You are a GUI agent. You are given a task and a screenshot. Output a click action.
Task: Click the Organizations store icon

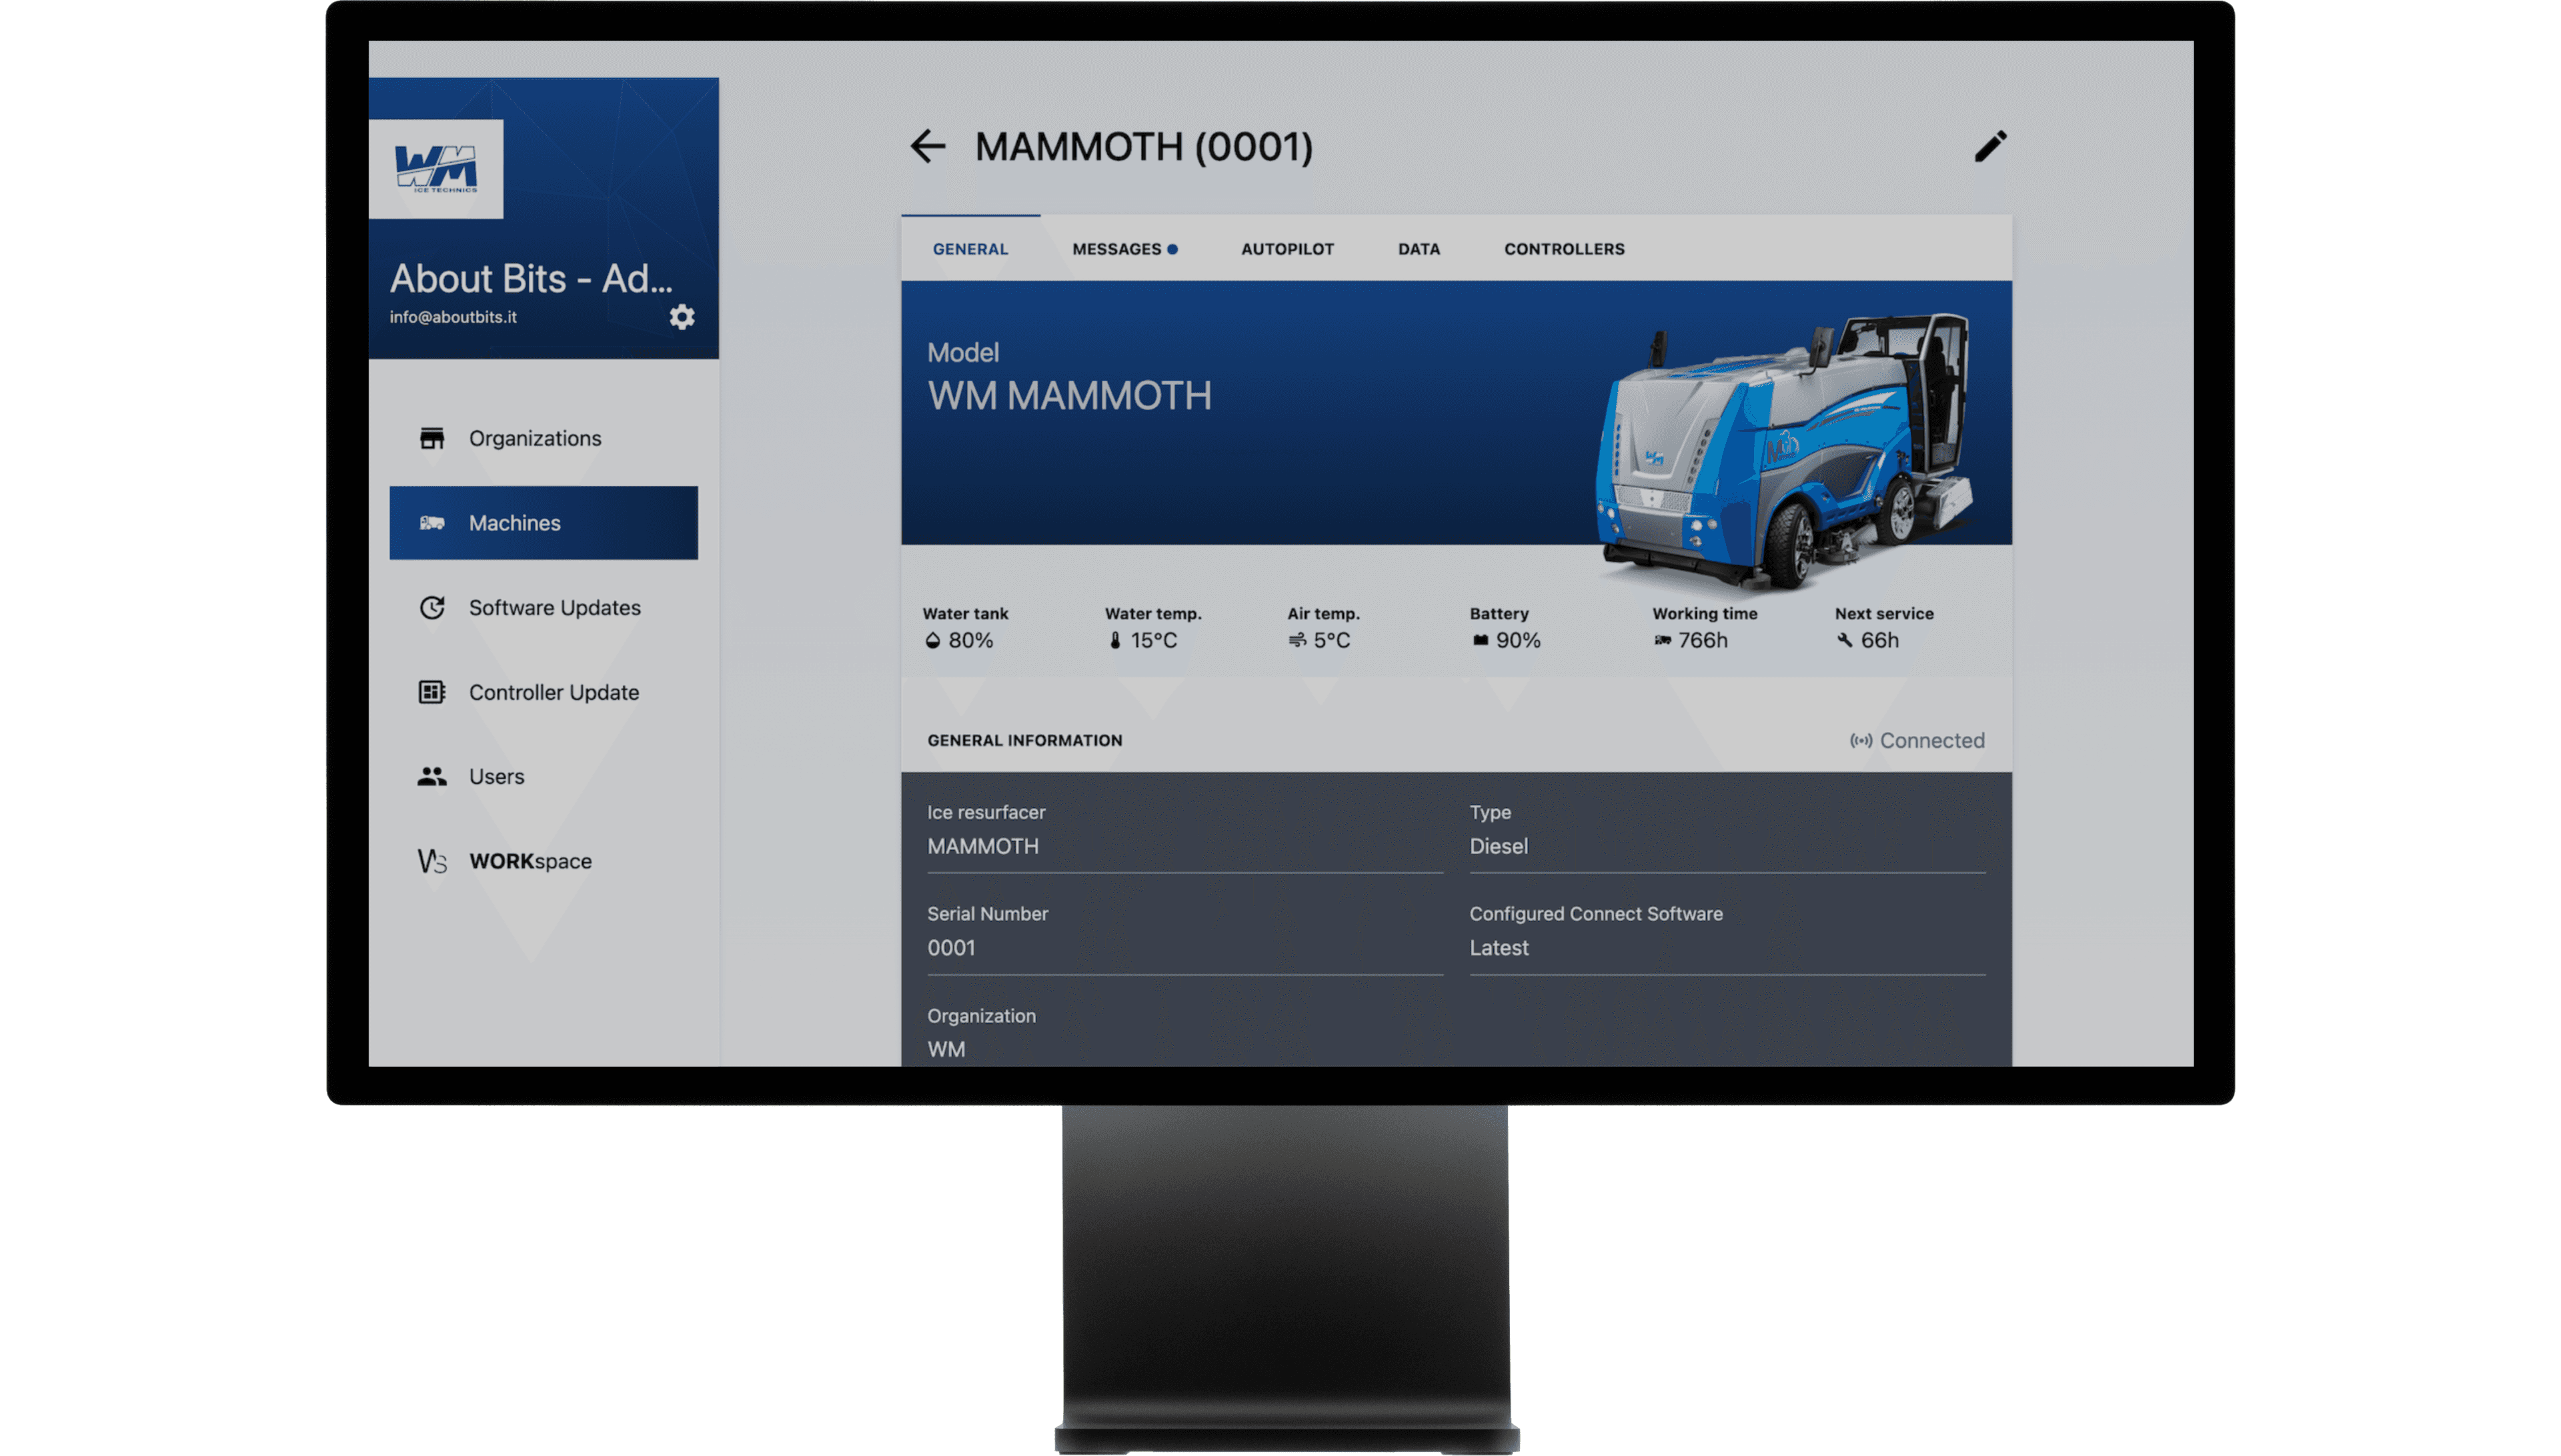tap(431, 438)
